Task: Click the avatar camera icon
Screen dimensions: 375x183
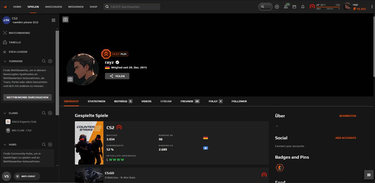Action: 70,79
